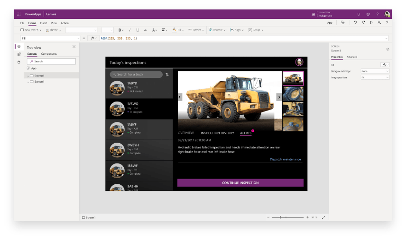Open the File menu
Image resolution: width=406 pixels, height=240 pixels.
tap(22, 23)
